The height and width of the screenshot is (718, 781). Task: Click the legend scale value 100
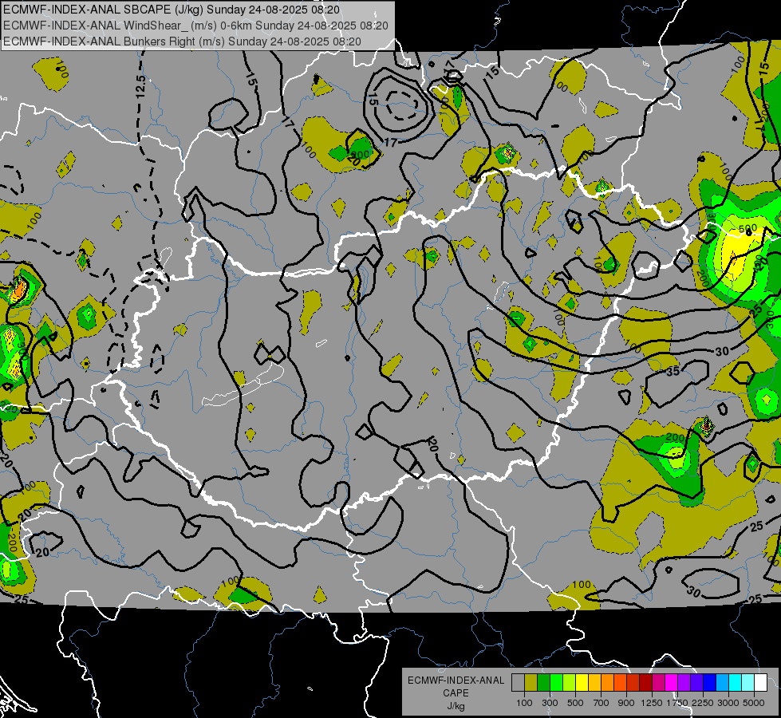(x=524, y=703)
